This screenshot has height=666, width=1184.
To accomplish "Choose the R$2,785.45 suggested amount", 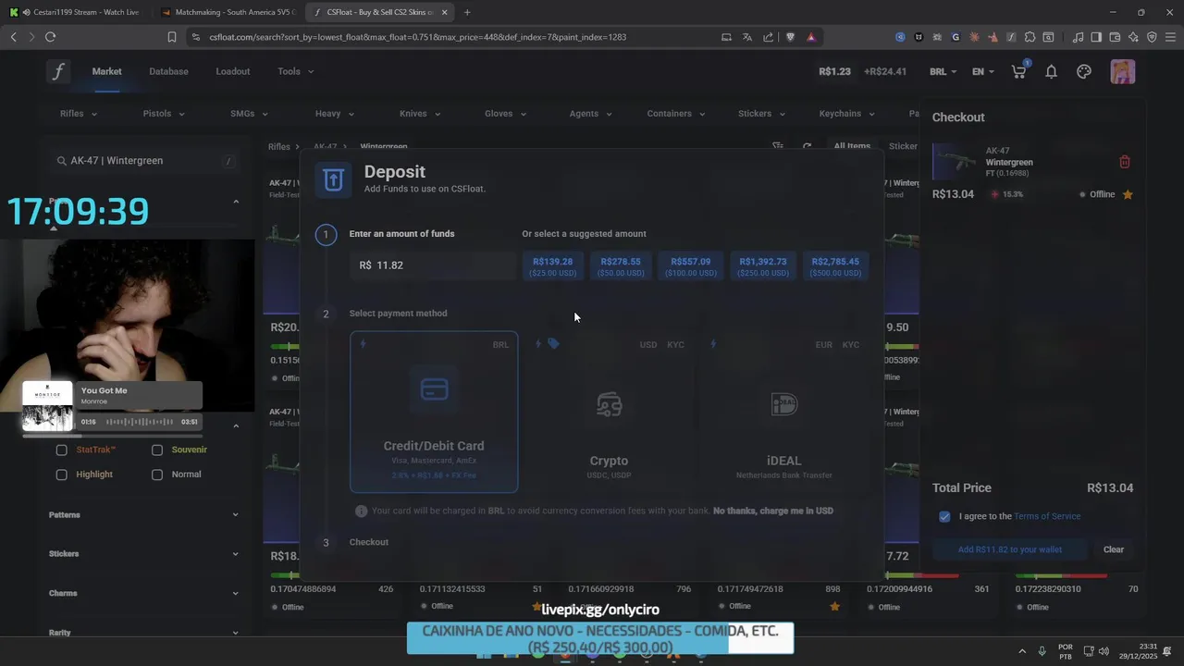I will coord(835,266).
